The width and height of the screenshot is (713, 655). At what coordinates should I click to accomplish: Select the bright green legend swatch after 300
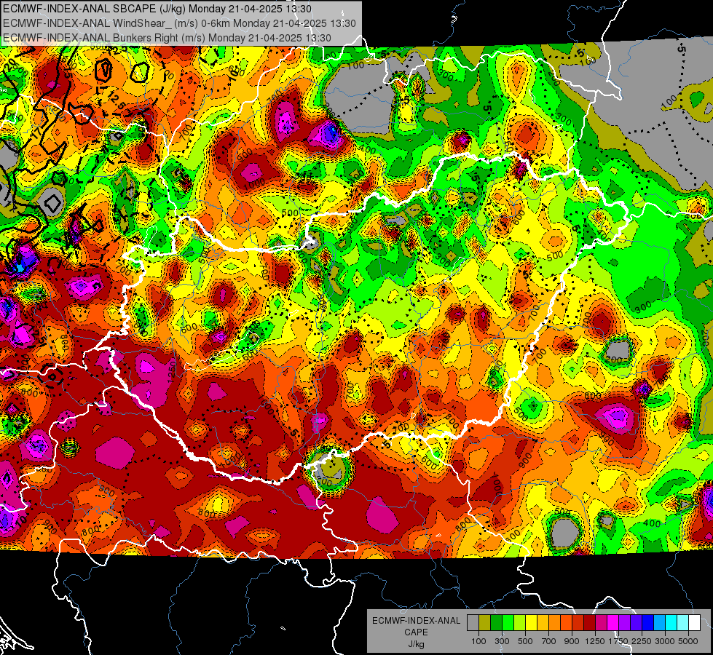pos(508,622)
